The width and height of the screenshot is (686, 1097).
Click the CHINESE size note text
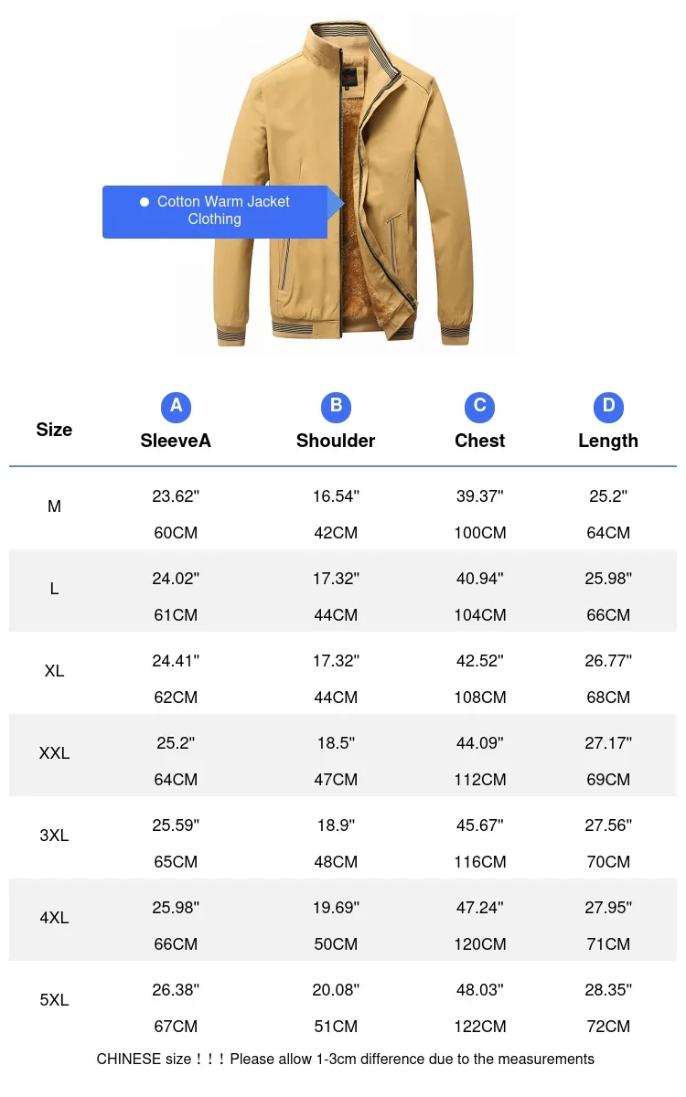click(345, 1060)
